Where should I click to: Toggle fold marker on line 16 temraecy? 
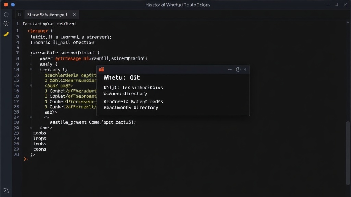[x=31, y=69]
